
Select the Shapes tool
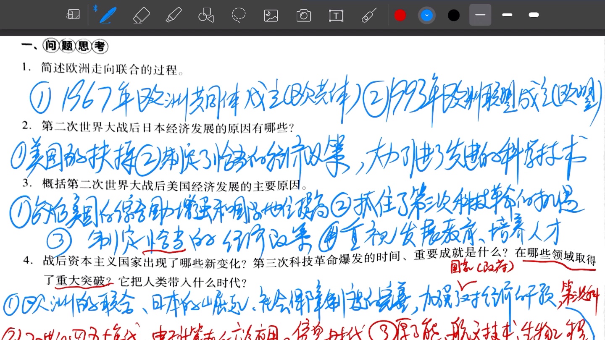(206, 15)
